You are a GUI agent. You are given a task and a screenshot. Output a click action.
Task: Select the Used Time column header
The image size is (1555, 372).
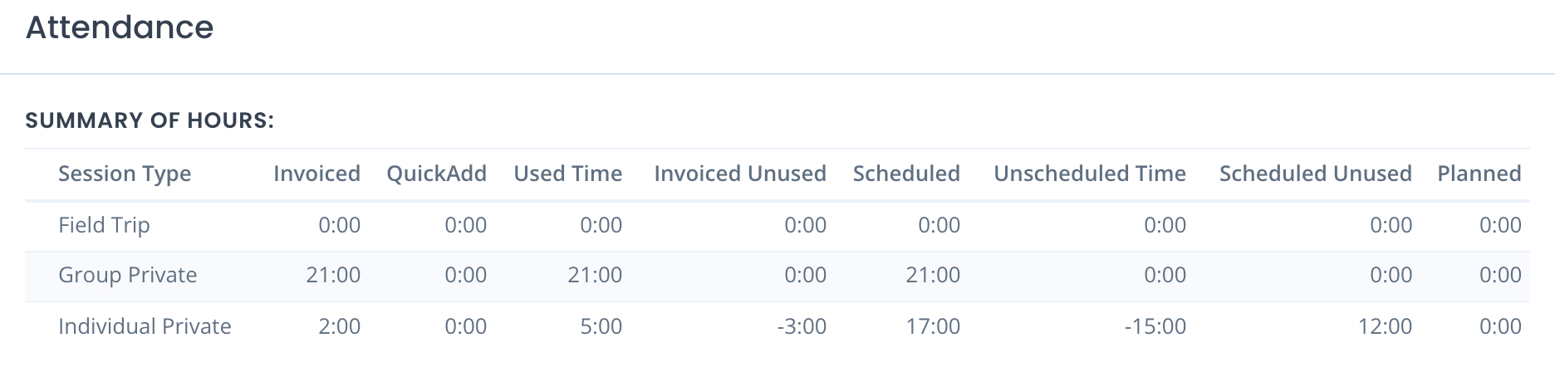(x=567, y=174)
